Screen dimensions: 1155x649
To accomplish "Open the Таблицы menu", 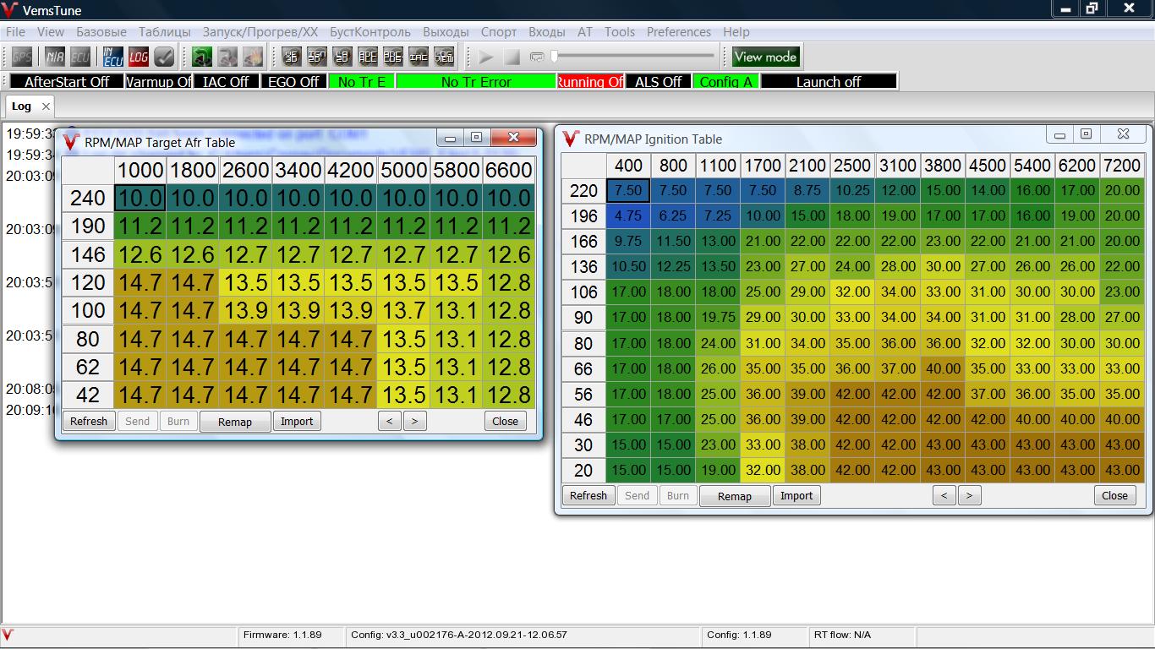I will (165, 32).
